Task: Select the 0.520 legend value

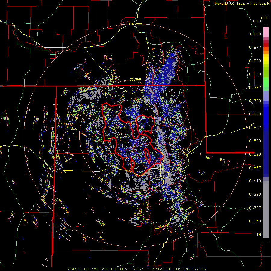Action: (255, 154)
